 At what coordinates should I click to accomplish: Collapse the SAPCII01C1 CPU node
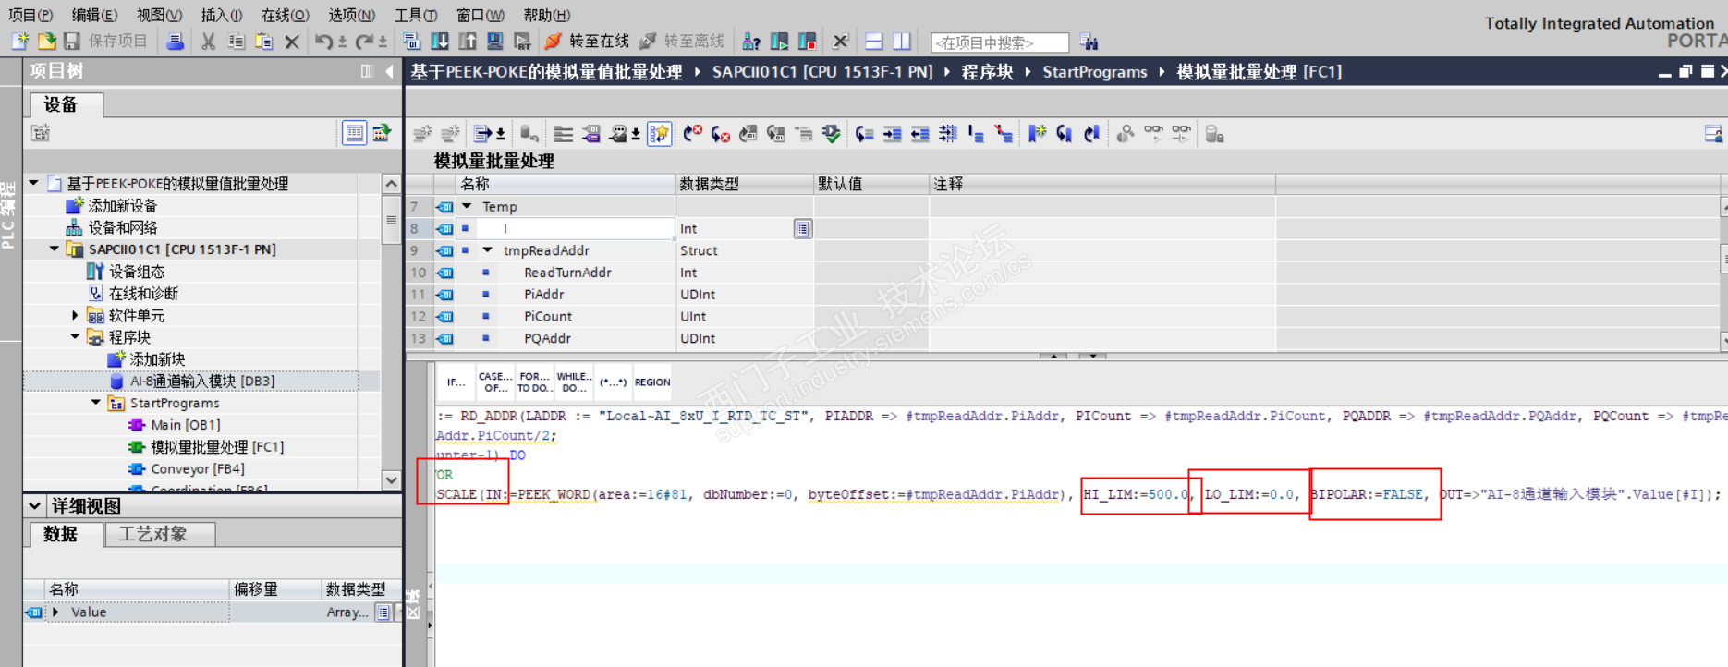click(x=55, y=249)
